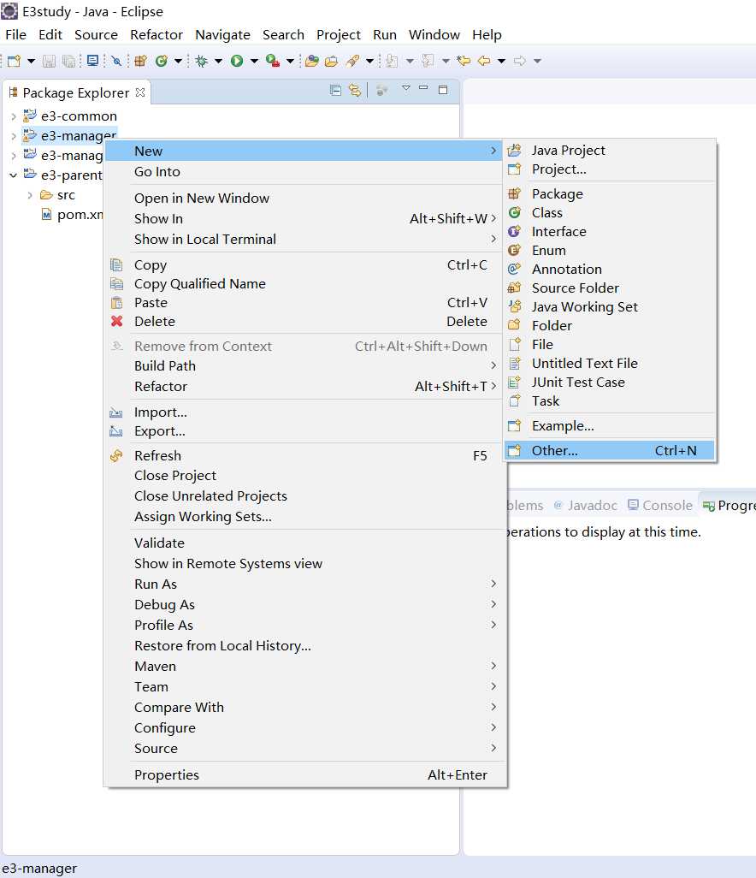Click the New Java Package toolbar icon
756x878 pixels.
(x=140, y=61)
